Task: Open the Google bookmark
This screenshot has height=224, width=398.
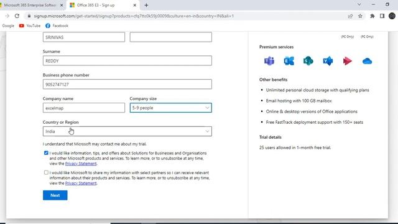Action: click(x=8, y=26)
